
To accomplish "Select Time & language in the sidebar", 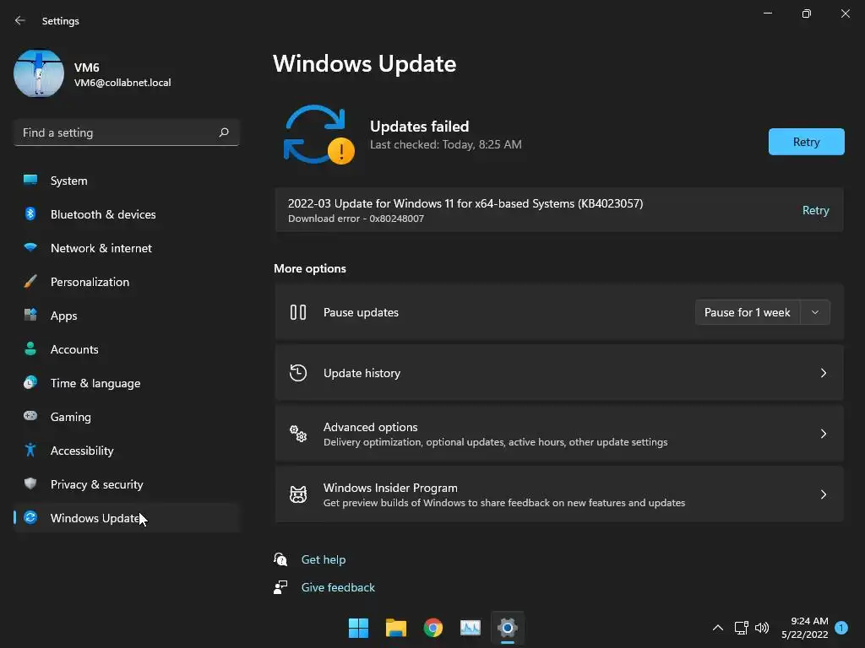I will [x=127, y=383].
